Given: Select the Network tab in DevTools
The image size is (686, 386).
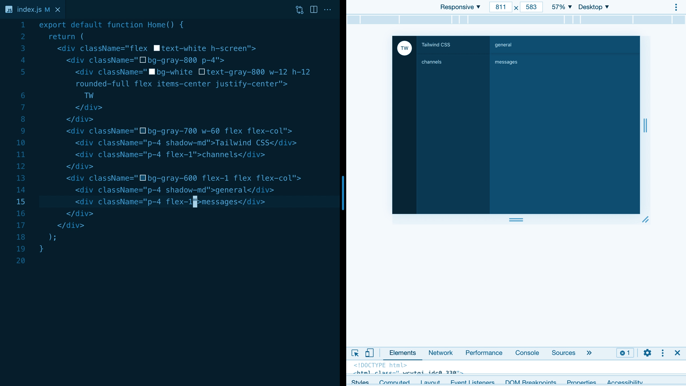Looking at the screenshot, I should (441, 352).
